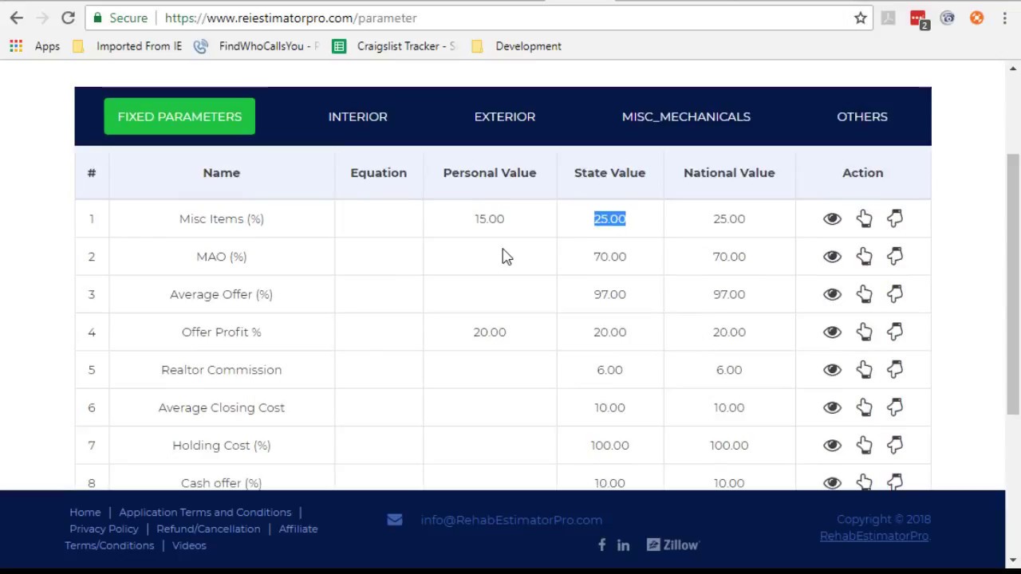Click the State Value 100.00 for Holding Cost
The image size is (1021, 574).
(609, 445)
